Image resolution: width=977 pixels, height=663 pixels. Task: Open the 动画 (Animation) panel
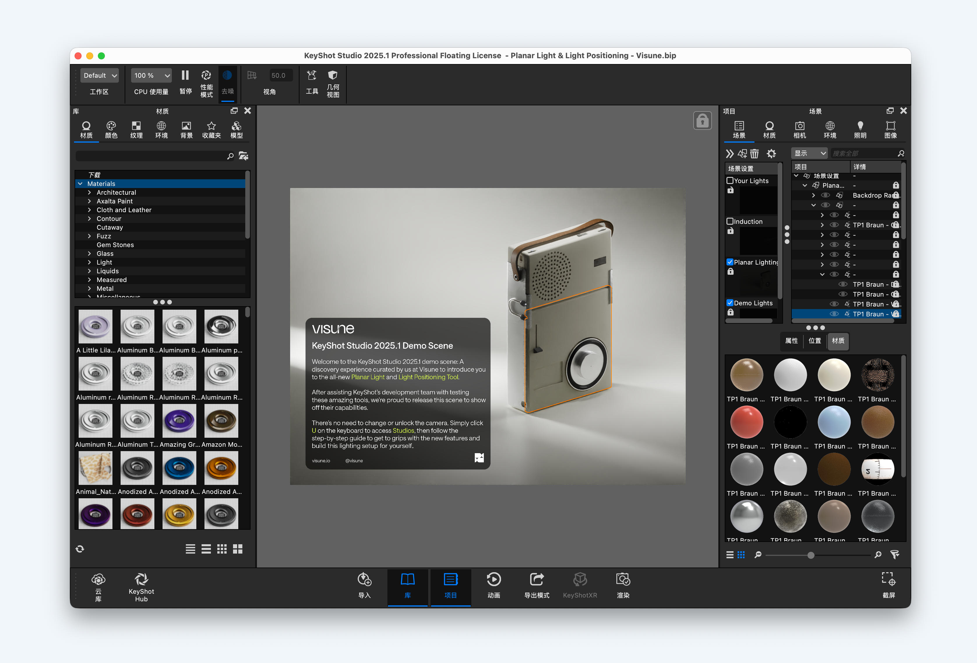(x=493, y=585)
